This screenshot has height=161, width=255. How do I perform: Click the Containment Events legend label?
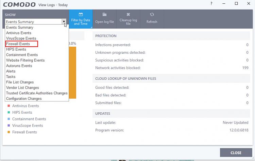click(x=29, y=119)
